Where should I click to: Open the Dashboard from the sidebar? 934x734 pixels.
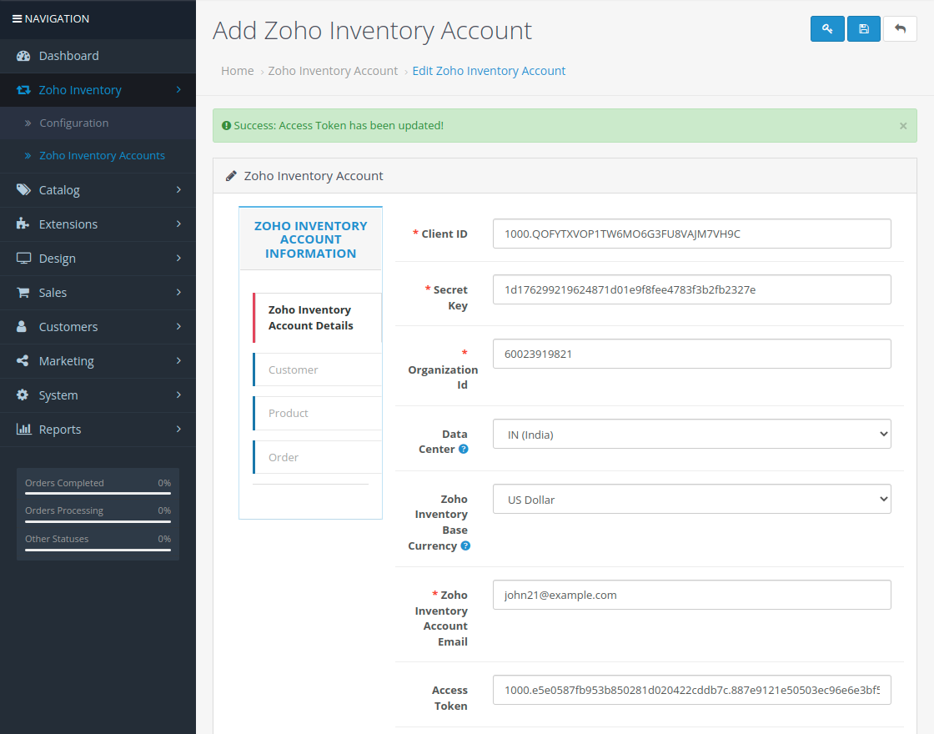[x=67, y=55]
